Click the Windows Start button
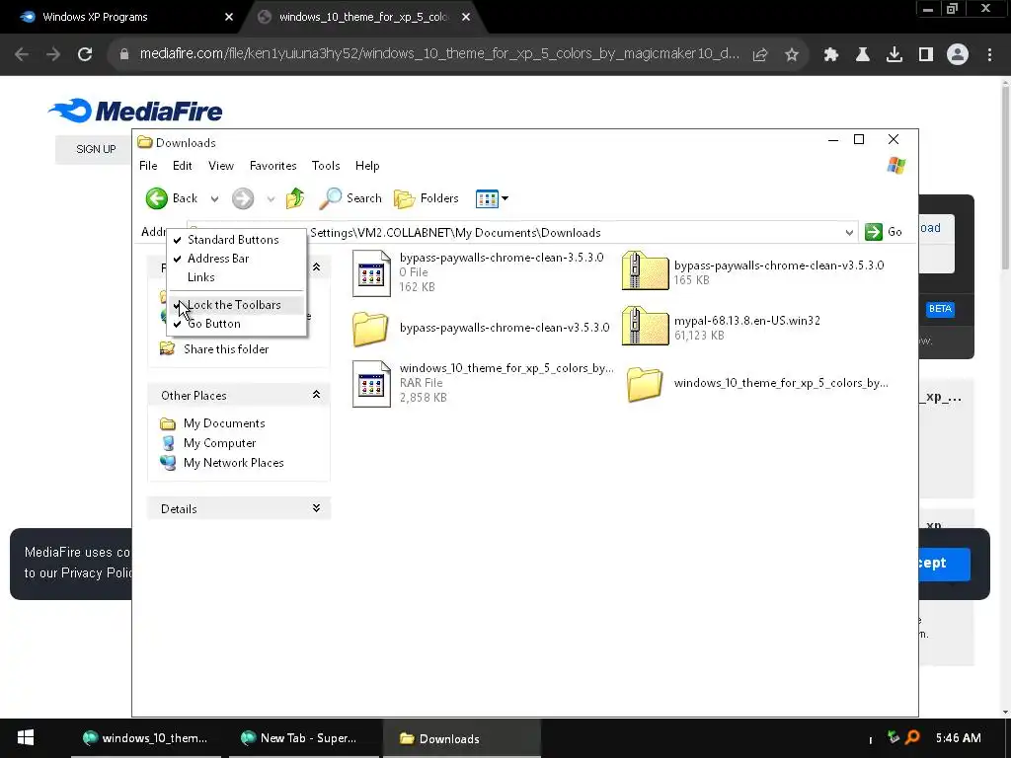Image resolution: width=1011 pixels, height=758 pixels. (25, 738)
